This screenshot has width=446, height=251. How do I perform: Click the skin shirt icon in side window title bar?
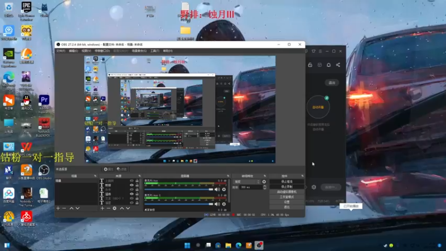pyautogui.click(x=313, y=51)
